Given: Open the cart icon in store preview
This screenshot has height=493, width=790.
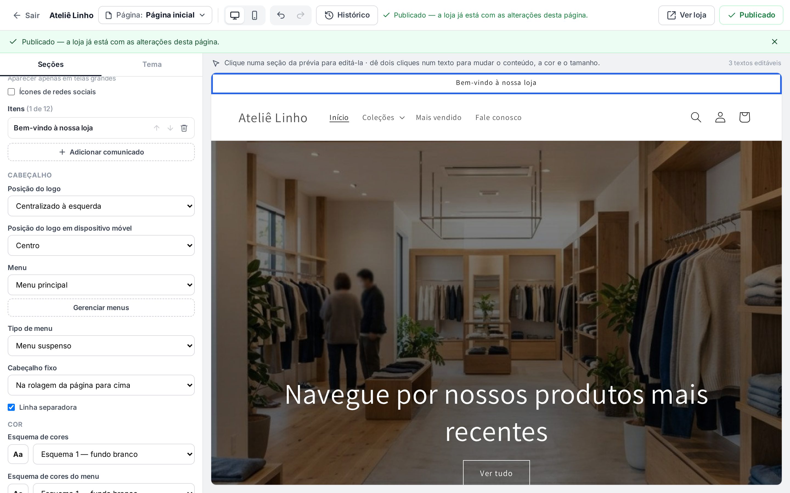Looking at the screenshot, I should click(744, 117).
